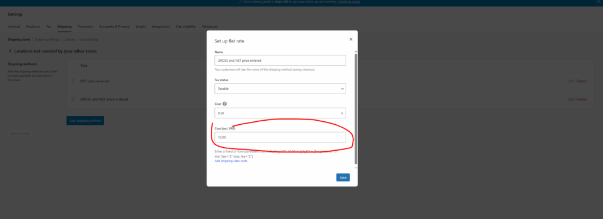The image size is (603, 219).
Task: Click the Save button in the dialog
Action: click(x=343, y=178)
